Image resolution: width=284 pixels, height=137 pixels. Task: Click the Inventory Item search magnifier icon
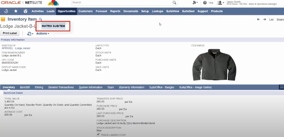[41, 19]
